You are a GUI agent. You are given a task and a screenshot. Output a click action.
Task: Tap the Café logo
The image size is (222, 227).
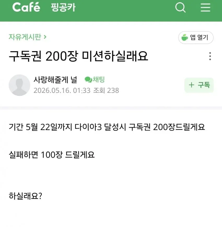click(x=26, y=7)
